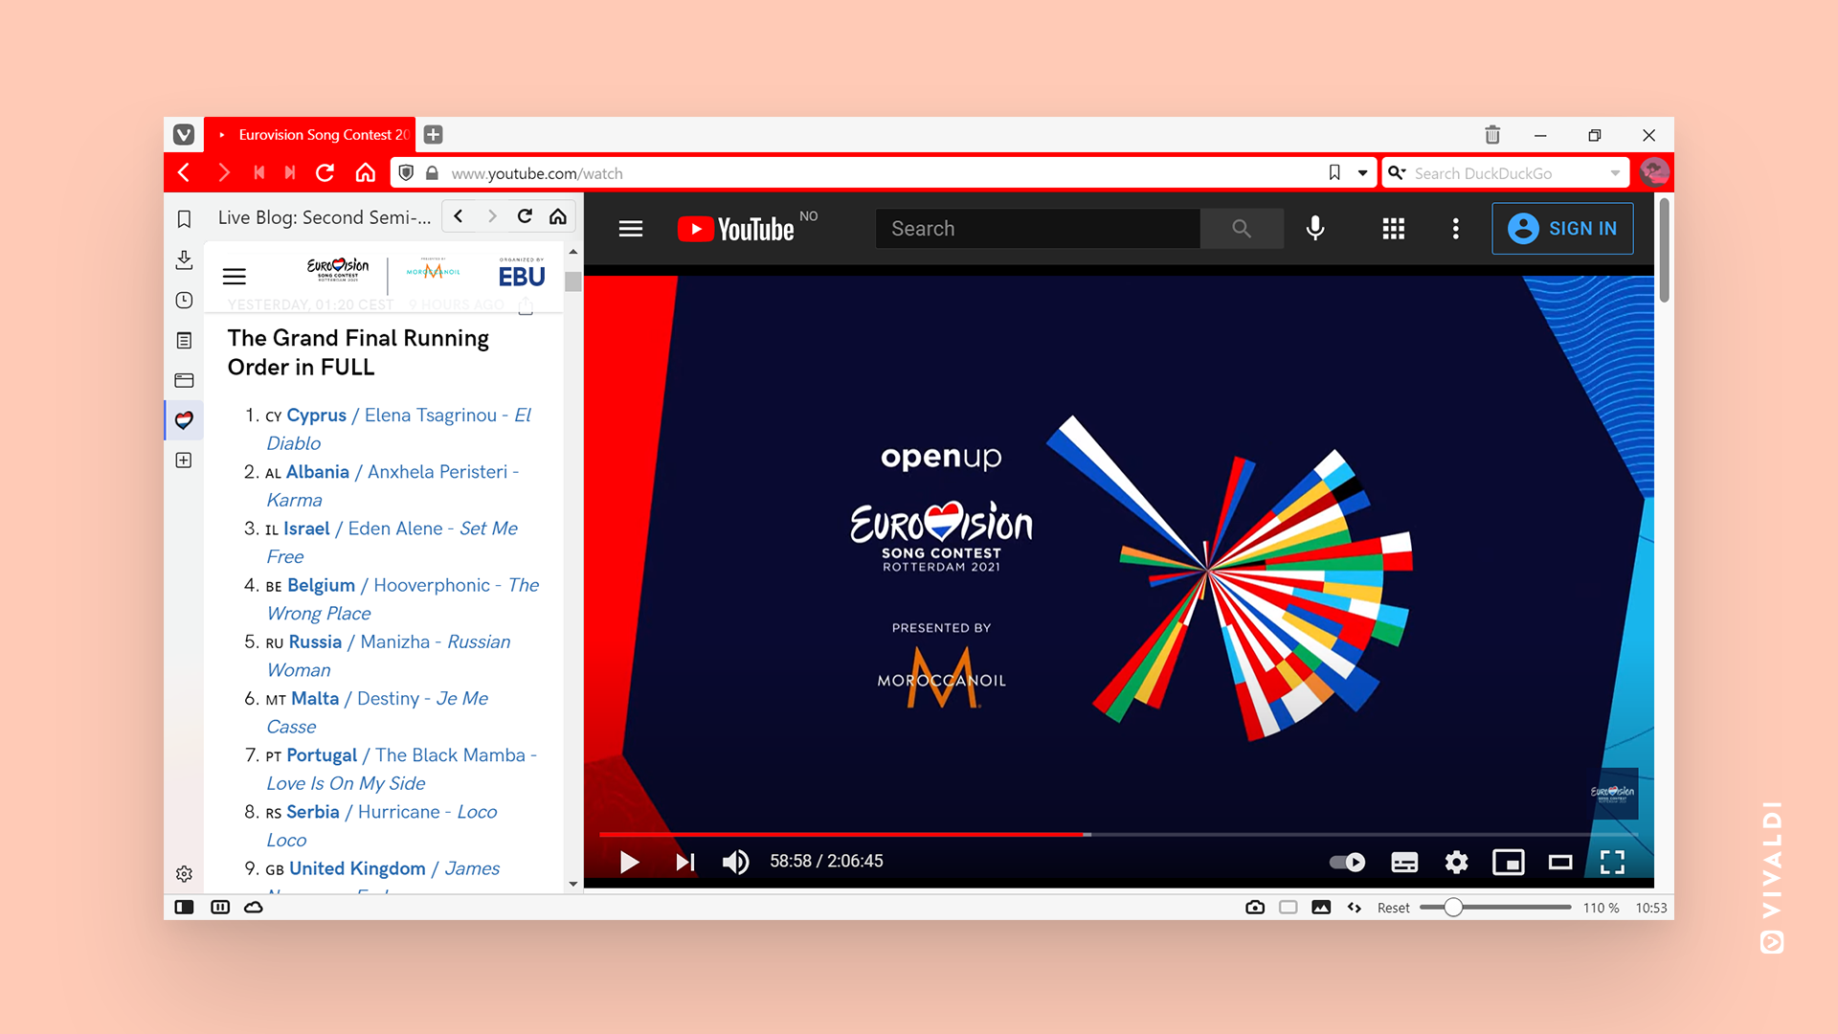
Task: Open the Albania country link
Action: click(x=318, y=472)
